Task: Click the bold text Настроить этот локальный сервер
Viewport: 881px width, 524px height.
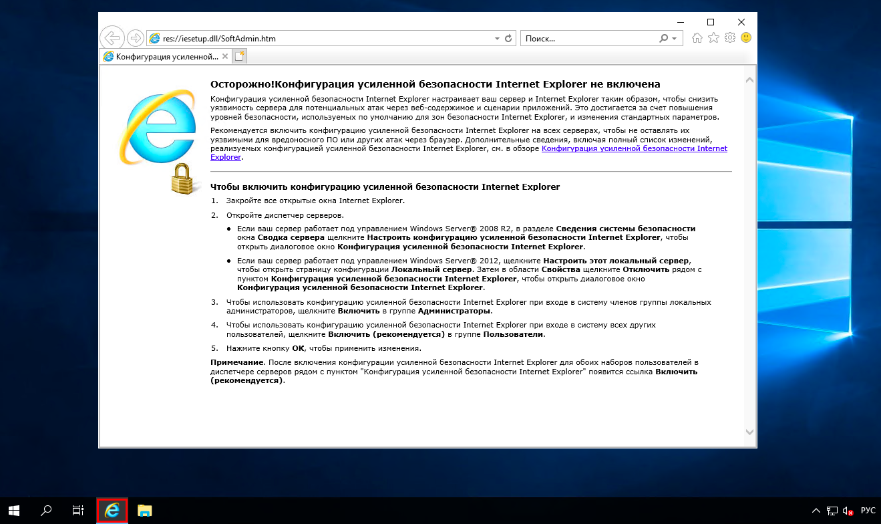Action: [616, 260]
